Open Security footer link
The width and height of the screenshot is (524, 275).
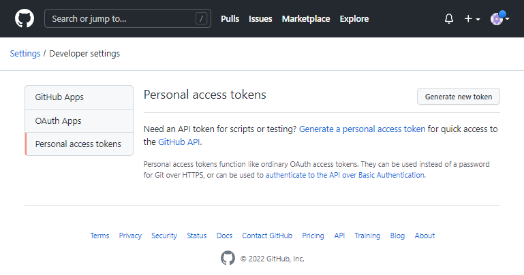pyautogui.click(x=164, y=236)
